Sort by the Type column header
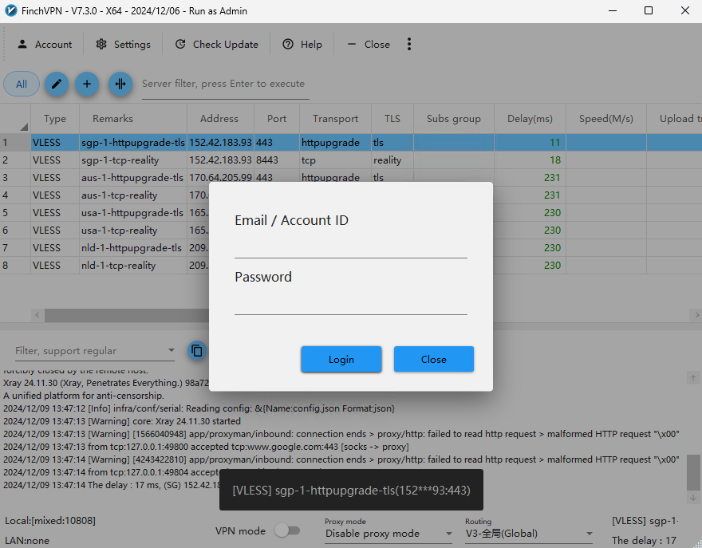 tap(55, 119)
